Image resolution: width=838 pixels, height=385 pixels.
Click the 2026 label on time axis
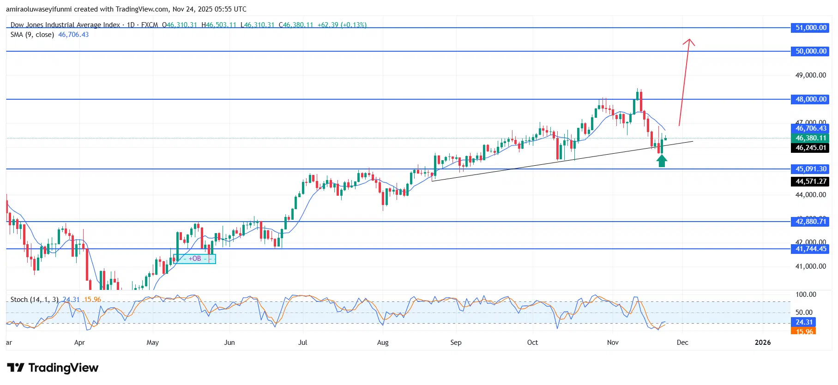763,343
